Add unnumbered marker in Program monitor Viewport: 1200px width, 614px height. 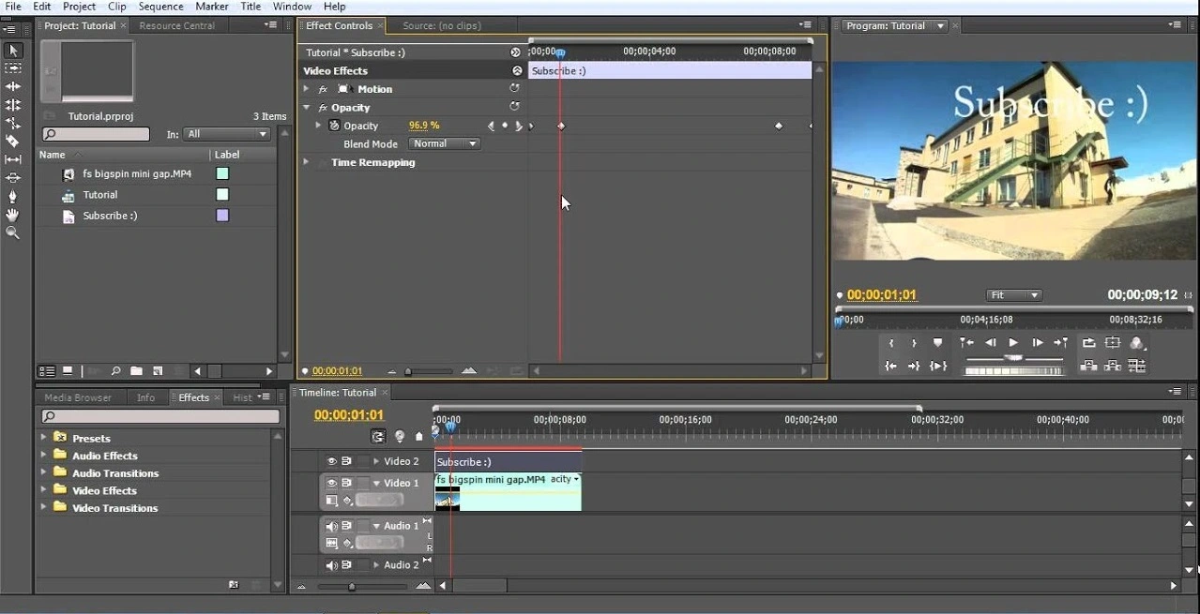[937, 343]
